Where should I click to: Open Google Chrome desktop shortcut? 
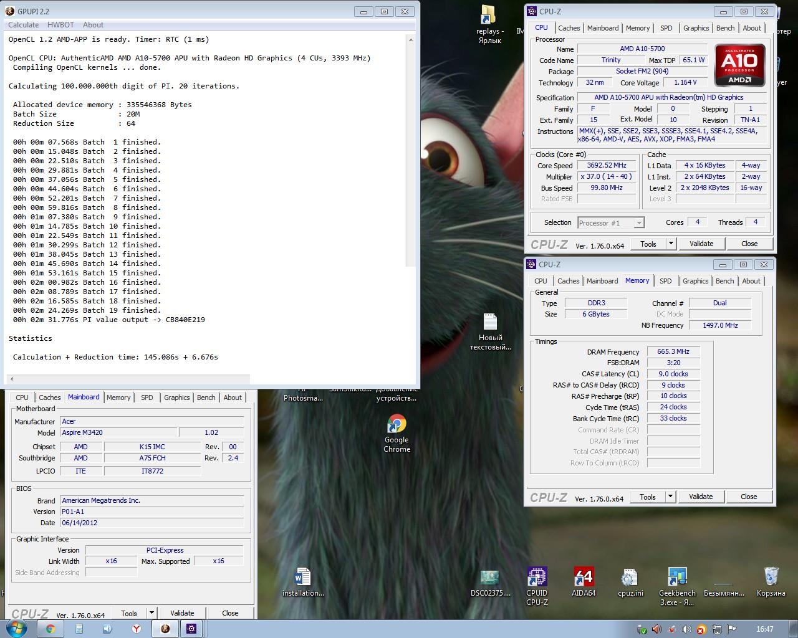397,433
